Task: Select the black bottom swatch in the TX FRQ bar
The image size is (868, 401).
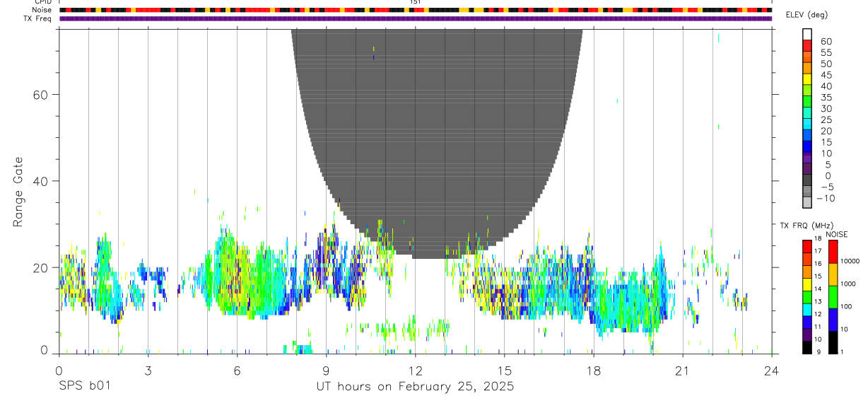Action: (807, 347)
